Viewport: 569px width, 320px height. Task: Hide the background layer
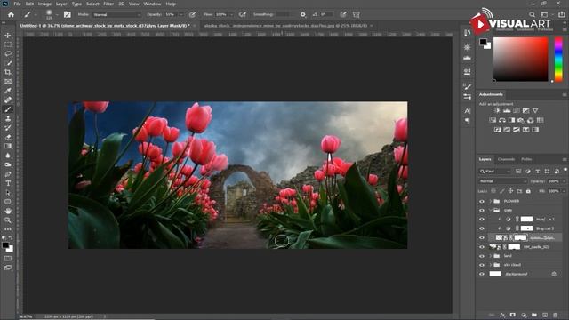482,275
